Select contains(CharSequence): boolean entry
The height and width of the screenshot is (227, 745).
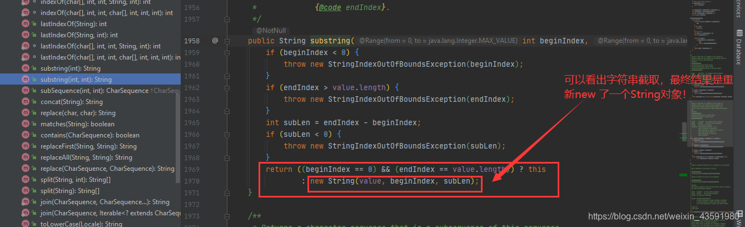(x=90, y=135)
